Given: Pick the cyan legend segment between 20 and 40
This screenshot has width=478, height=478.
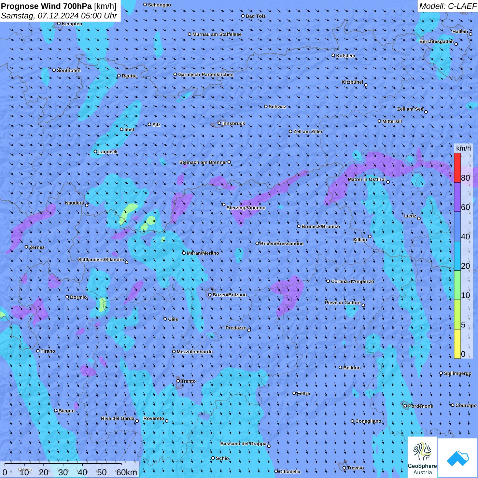Looking at the screenshot, I should [457, 256].
